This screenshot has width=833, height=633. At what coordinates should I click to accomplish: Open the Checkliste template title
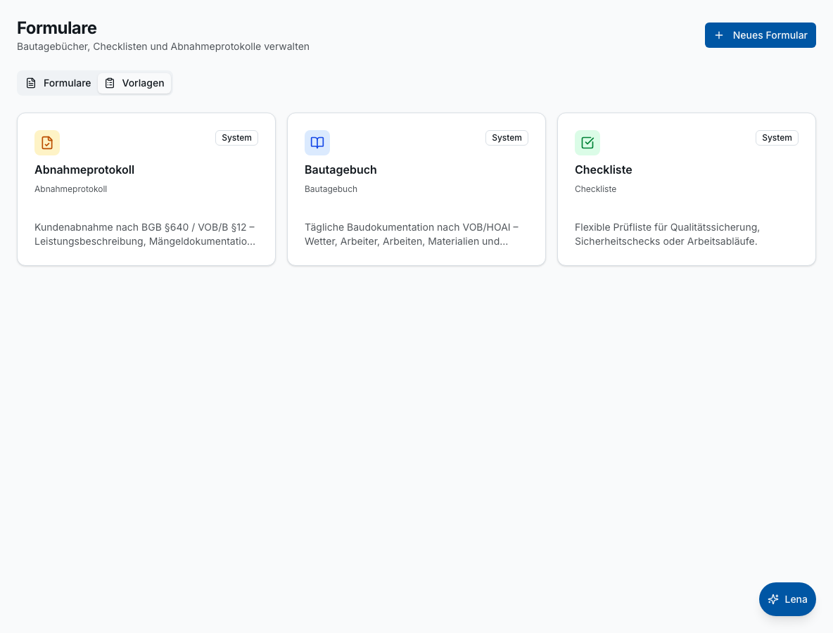click(604, 170)
